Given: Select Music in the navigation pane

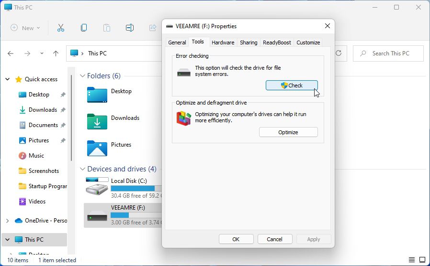Looking at the screenshot, I should [36, 156].
